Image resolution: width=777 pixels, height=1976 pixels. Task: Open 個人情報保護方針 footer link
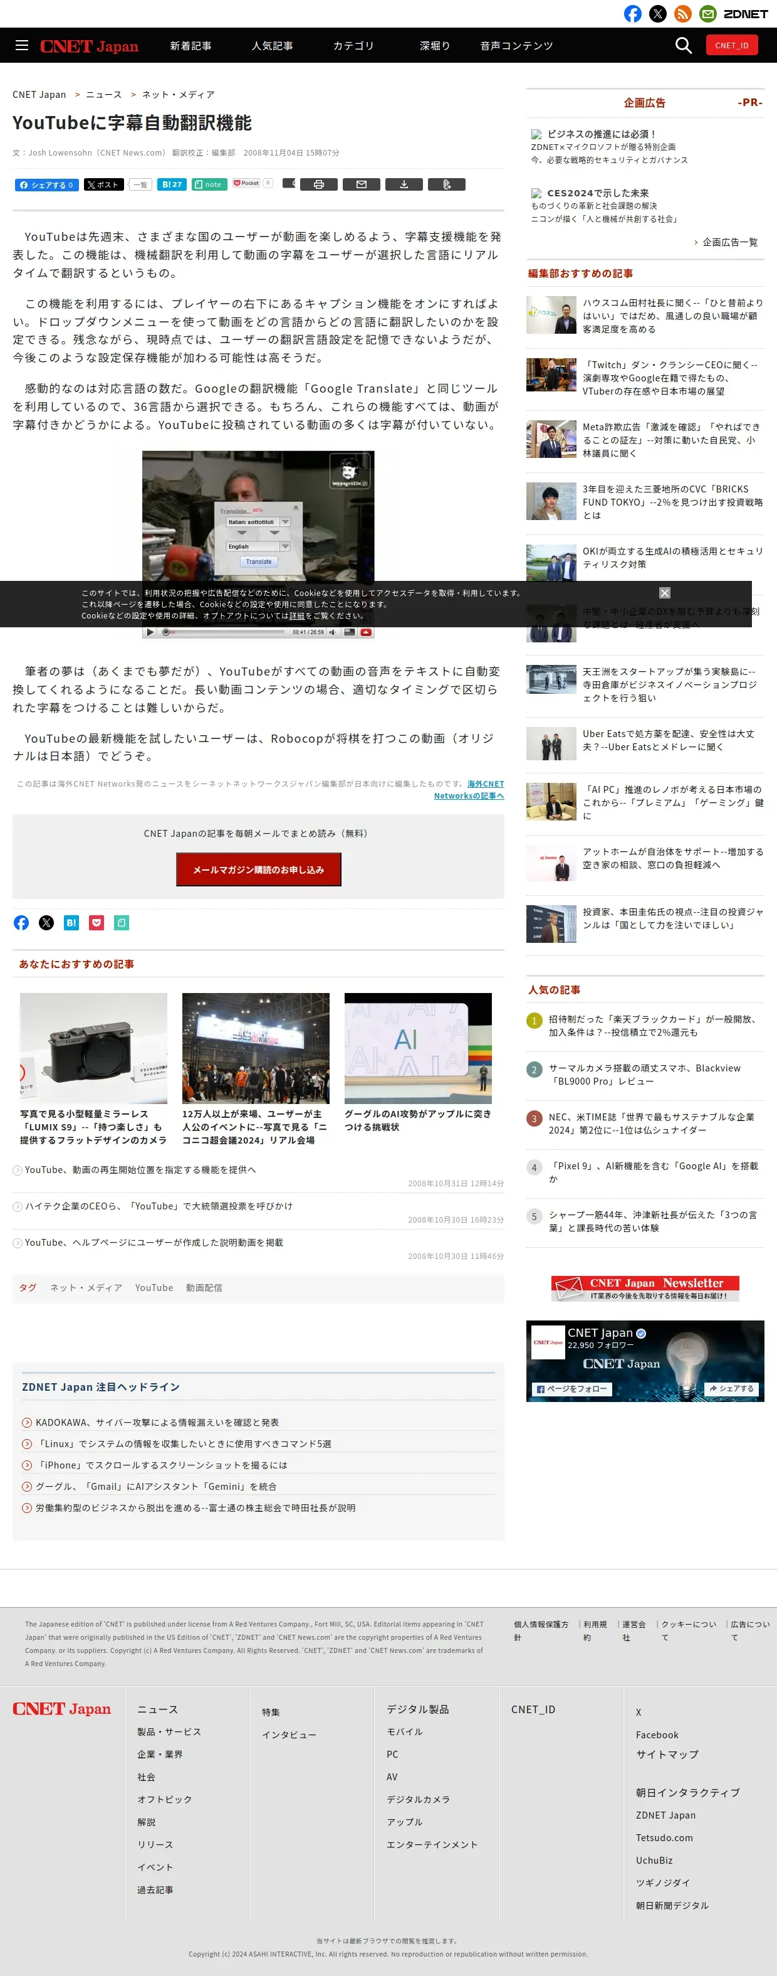tap(541, 1630)
